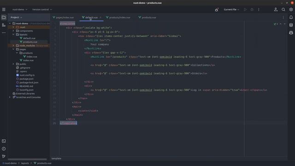Select .npmrc file
Image resolution: width=295 pixels, height=166 pixels.
click(24, 71)
